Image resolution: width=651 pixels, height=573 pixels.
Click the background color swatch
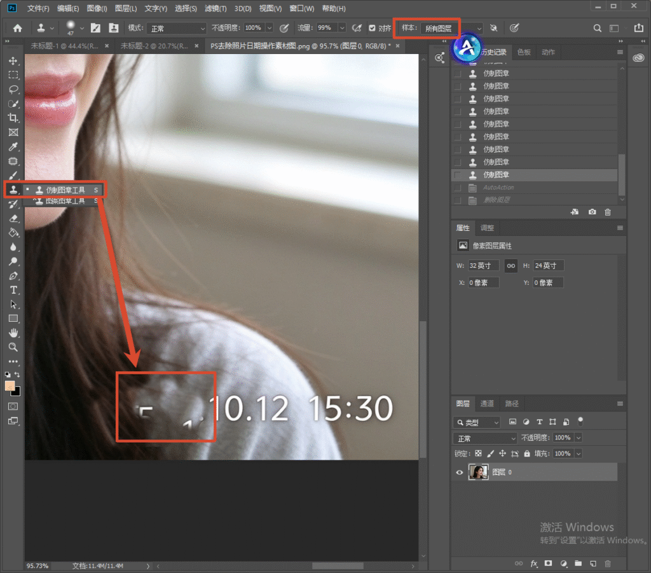17,393
